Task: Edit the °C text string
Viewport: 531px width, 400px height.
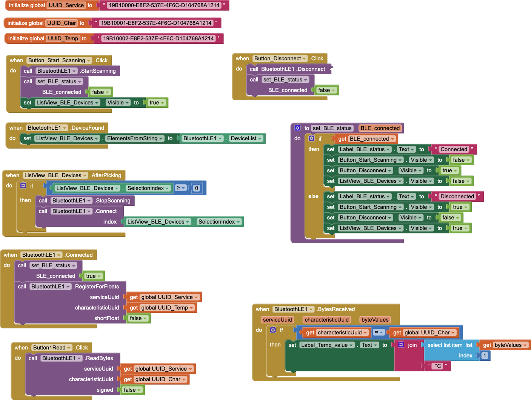Action: click(438, 366)
